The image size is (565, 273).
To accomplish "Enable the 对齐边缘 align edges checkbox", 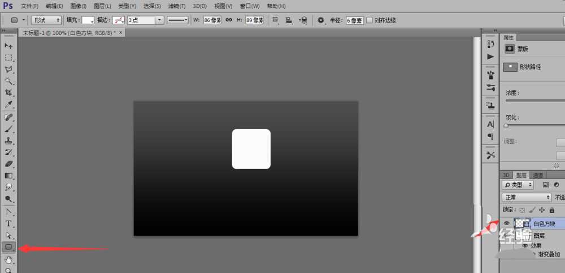I will pyautogui.click(x=370, y=20).
